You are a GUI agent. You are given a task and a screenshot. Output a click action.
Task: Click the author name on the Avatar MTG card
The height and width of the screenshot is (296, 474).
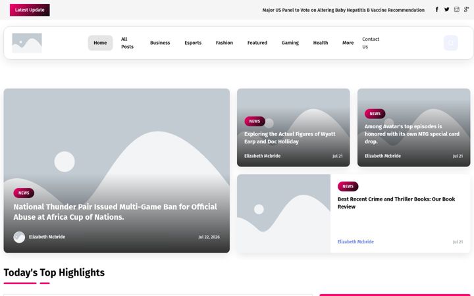[382, 156]
